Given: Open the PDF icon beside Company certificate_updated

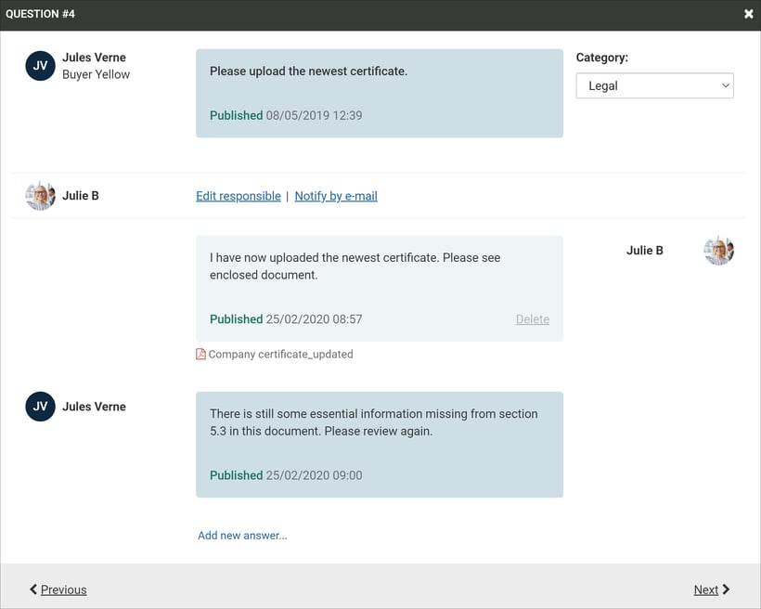Looking at the screenshot, I should (x=200, y=354).
